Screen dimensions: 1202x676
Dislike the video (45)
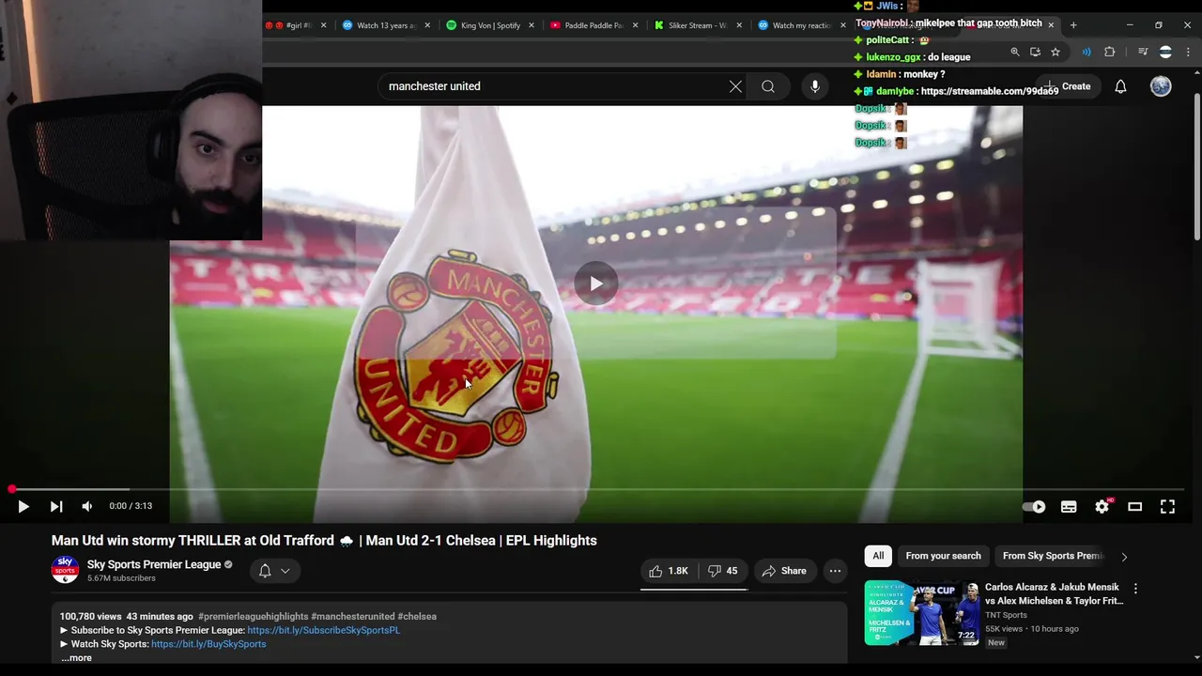(x=722, y=571)
